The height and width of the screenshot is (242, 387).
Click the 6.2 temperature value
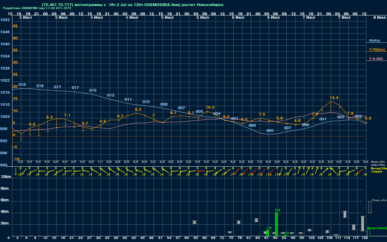pyautogui.click(x=50, y=117)
